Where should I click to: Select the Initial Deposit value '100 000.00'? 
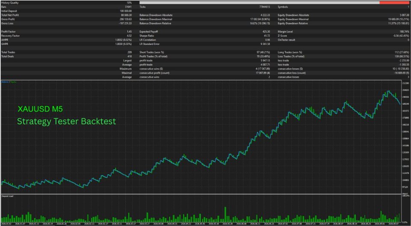coord(126,11)
